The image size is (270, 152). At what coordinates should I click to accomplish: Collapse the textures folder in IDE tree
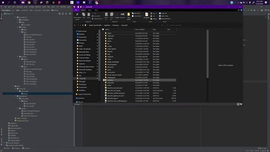click(x=18, y=57)
